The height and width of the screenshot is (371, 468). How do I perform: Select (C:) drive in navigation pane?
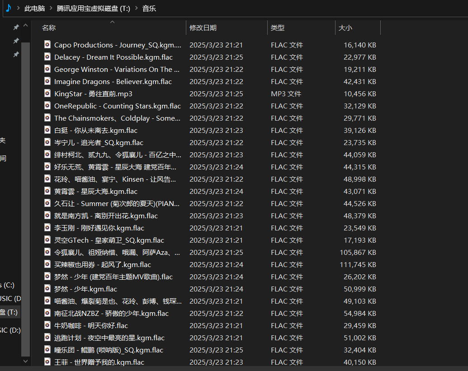click(8, 285)
